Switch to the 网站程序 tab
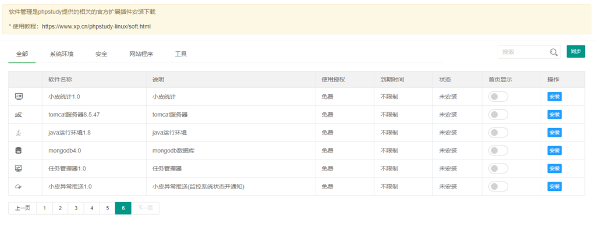The width and height of the screenshot is (596, 227). (x=141, y=54)
